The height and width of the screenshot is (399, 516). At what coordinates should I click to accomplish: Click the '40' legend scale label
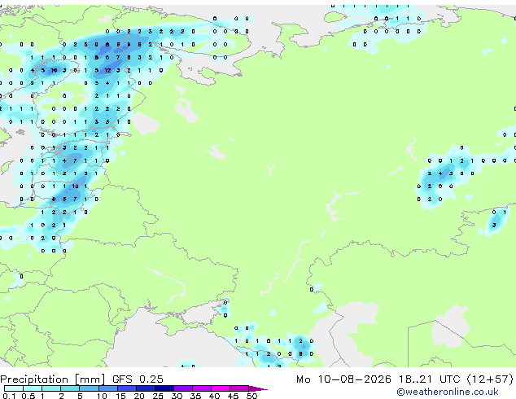click(214, 396)
